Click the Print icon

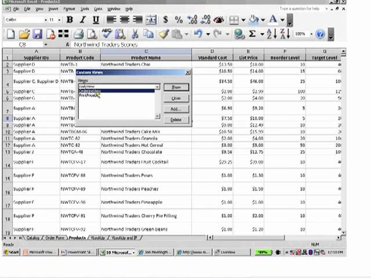click(x=78, y=34)
